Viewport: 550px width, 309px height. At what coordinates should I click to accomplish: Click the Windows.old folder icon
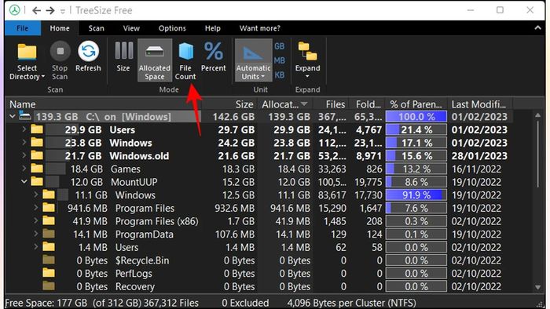coord(37,155)
